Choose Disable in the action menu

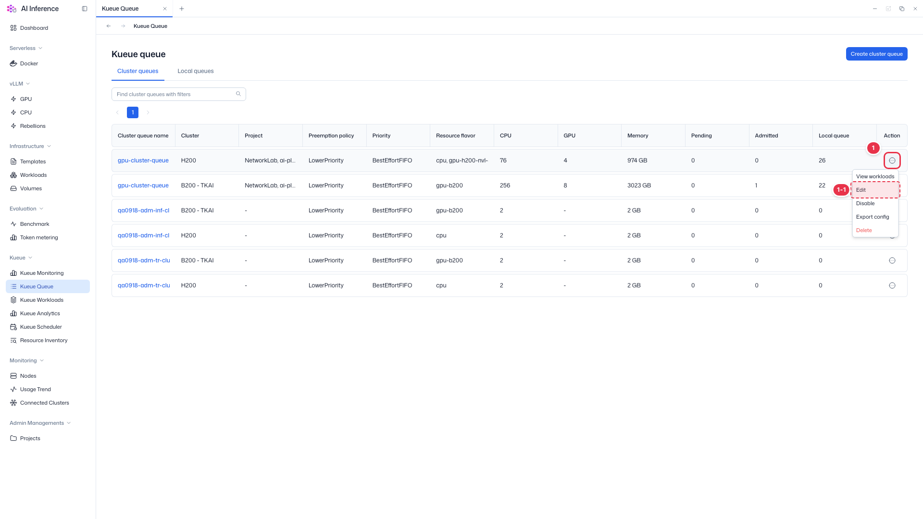[x=875, y=203]
